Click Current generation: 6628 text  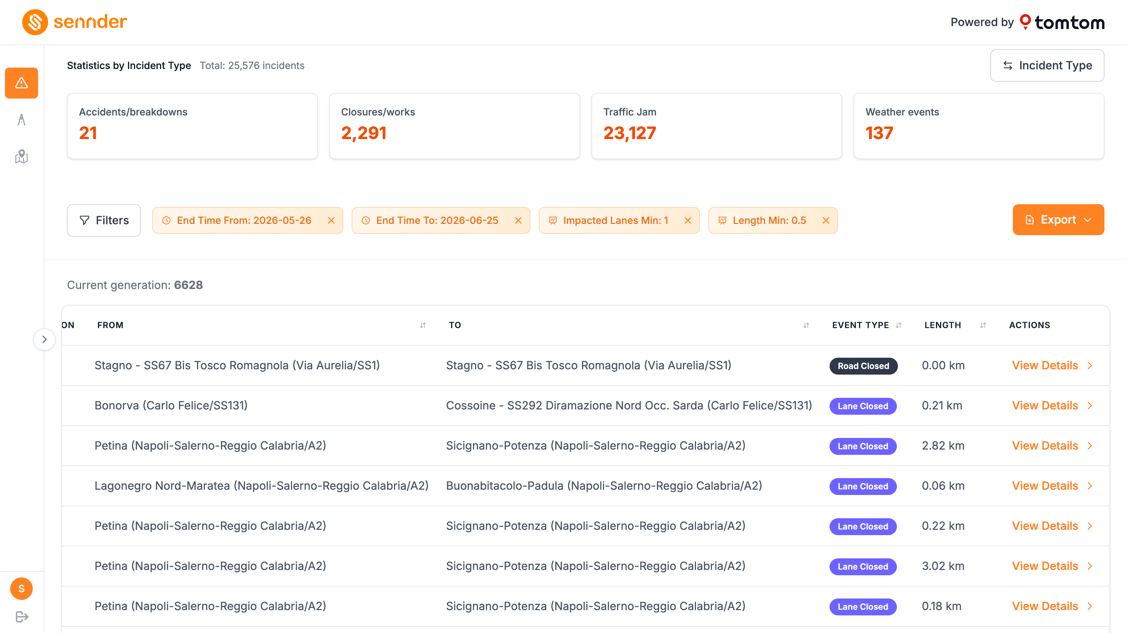click(135, 285)
